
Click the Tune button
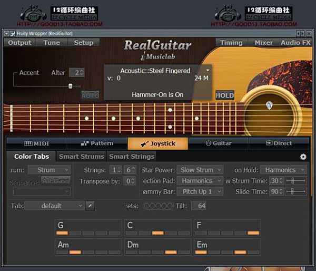pos(52,43)
